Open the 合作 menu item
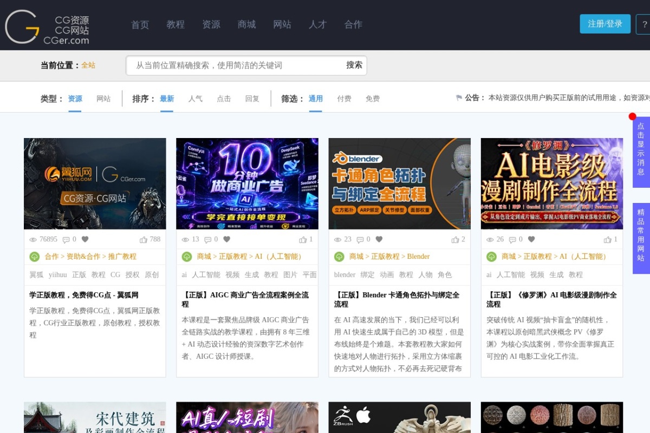 [x=353, y=24]
